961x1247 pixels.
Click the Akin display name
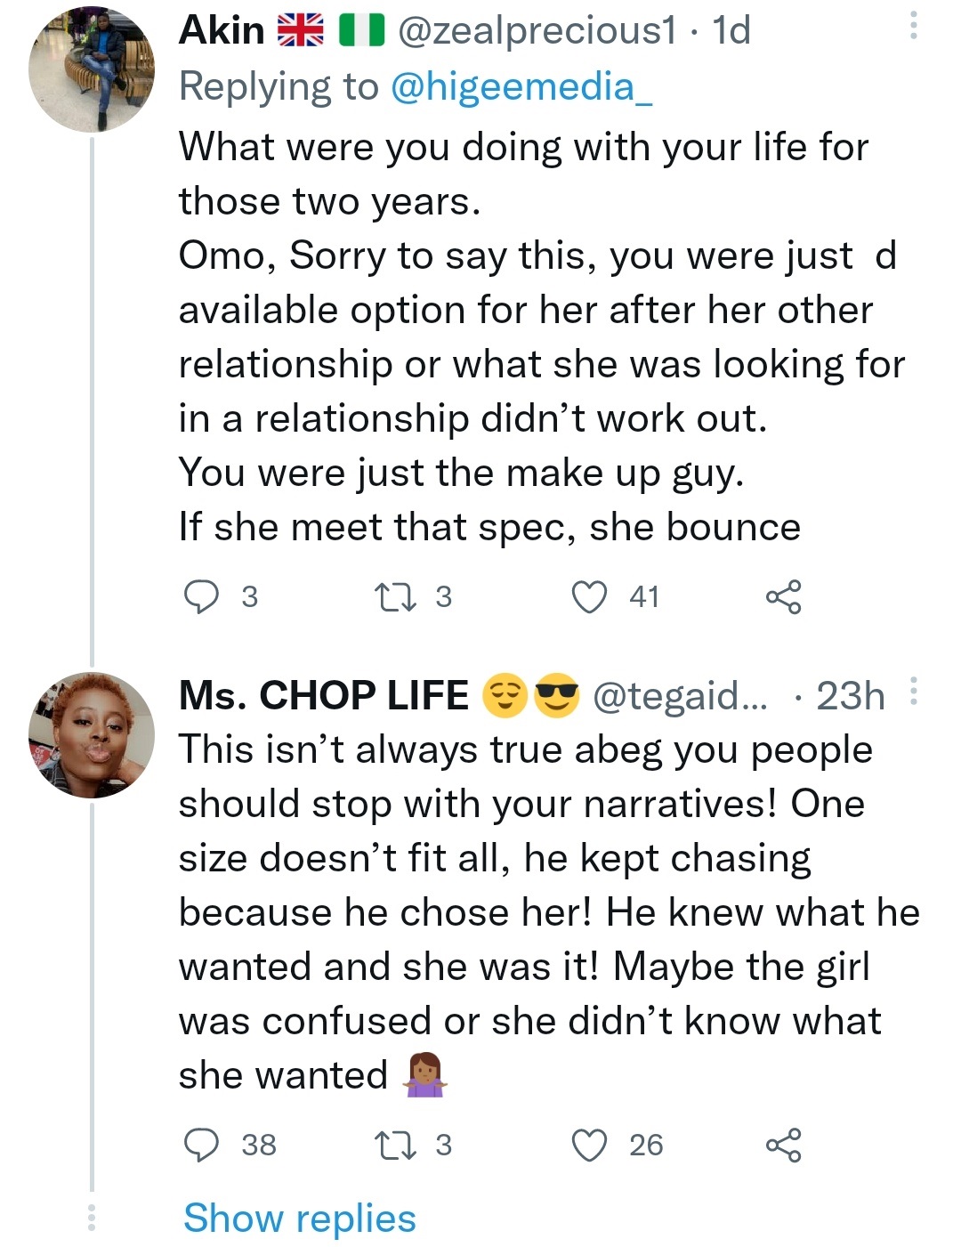coord(222,31)
